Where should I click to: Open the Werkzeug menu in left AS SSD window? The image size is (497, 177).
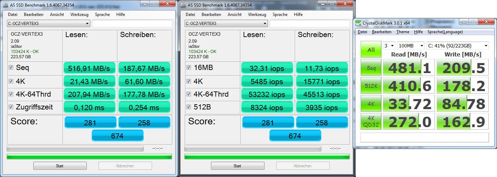click(79, 15)
